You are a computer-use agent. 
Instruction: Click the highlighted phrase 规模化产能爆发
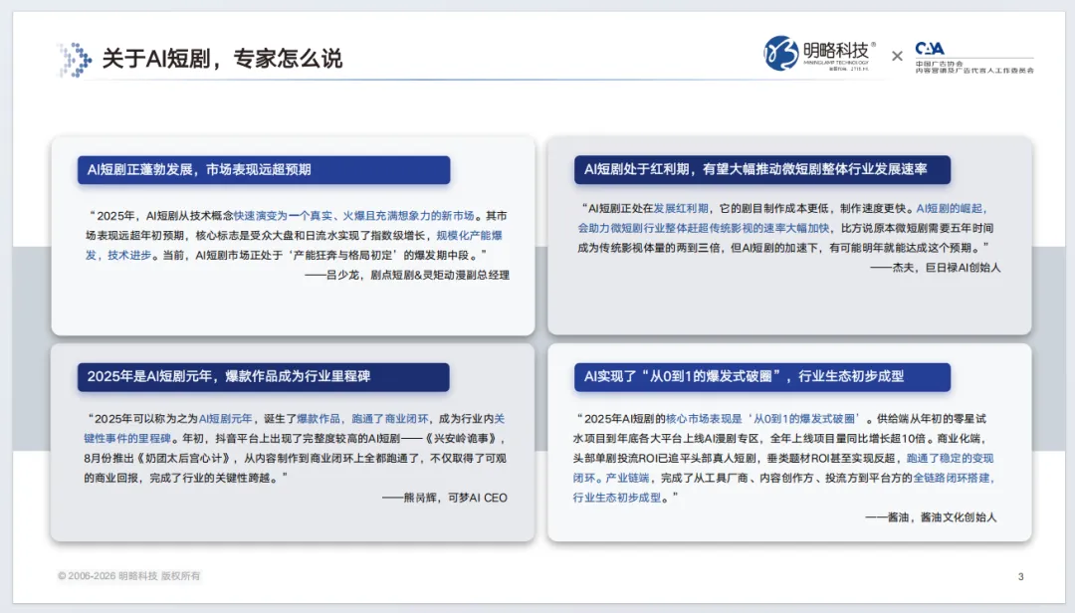(469, 235)
